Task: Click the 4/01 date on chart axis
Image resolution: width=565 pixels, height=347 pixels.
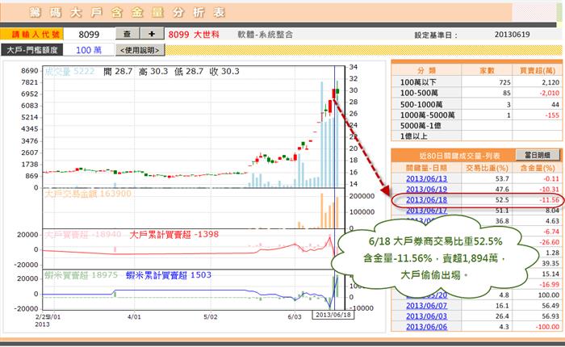Action: [134, 317]
